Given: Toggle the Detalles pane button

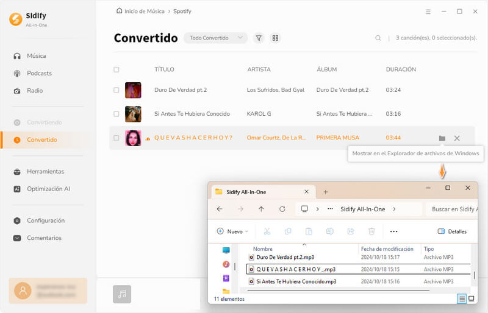Looking at the screenshot, I should (x=452, y=231).
